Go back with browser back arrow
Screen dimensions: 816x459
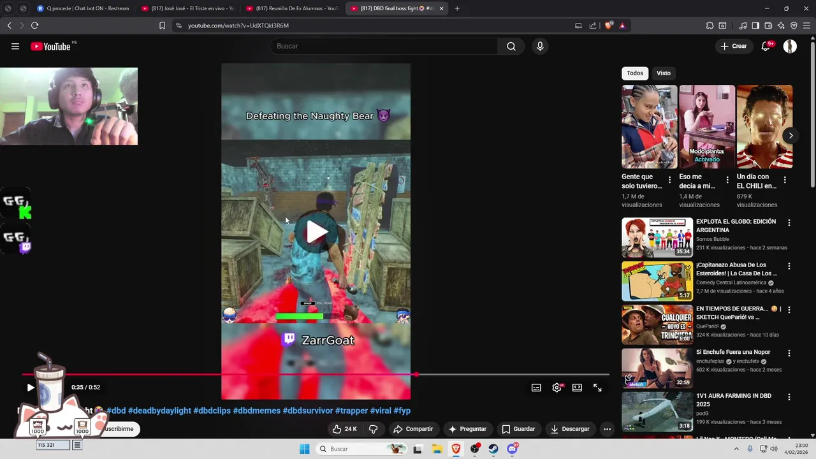pos(9,25)
